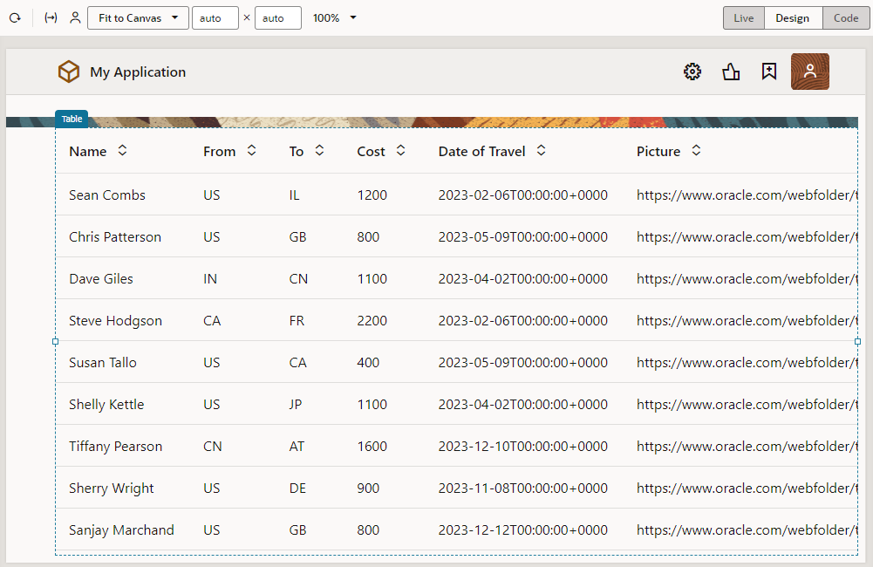Click the cost 900 for Sherry Wright
The width and height of the screenshot is (873, 567).
click(x=368, y=488)
